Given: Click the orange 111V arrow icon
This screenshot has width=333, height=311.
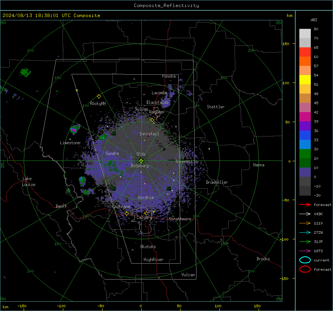Looking at the screenshot, I should click(305, 223).
